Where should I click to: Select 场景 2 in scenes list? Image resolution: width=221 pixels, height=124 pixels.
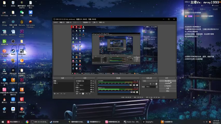pos(63,83)
